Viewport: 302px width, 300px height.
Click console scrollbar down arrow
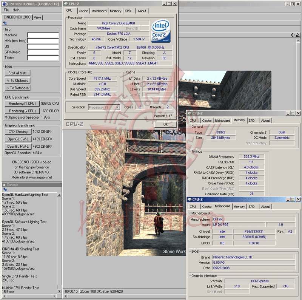tap(59, 291)
